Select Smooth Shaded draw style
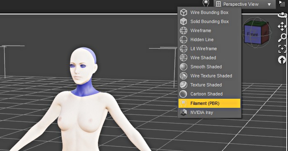288x151 pixels. click(x=209, y=67)
